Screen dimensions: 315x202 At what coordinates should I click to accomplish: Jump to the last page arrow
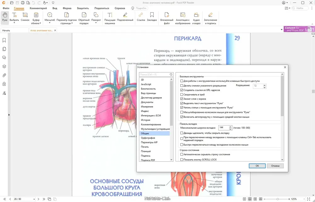click(44, 199)
